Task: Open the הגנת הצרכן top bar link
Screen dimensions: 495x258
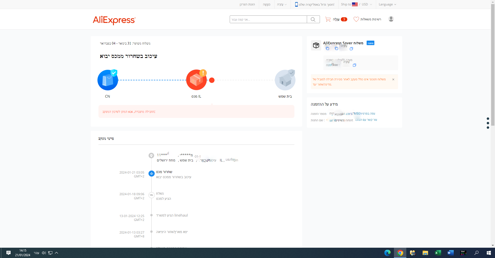Action: point(247,4)
